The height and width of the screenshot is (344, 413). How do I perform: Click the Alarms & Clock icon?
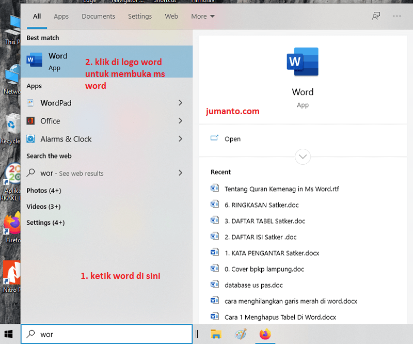pyautogui.click(x=30, y=138)
